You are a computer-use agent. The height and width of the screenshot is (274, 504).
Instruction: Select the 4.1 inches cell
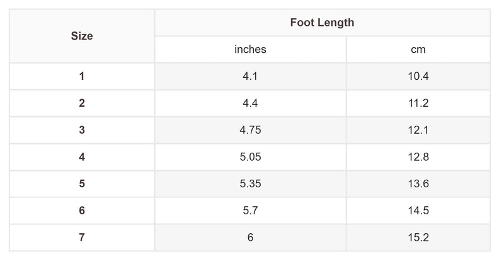pos(250,77)
